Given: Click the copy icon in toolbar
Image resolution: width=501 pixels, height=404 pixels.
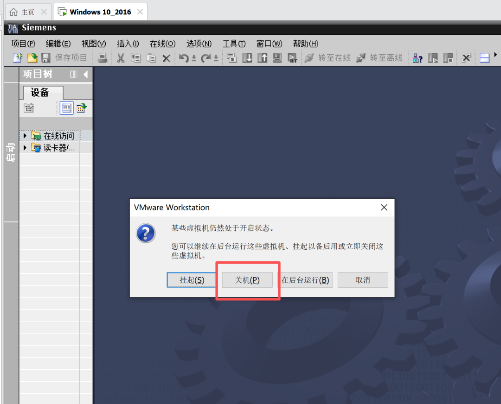Looking at the screenshot, I should [x=136, y=58].
